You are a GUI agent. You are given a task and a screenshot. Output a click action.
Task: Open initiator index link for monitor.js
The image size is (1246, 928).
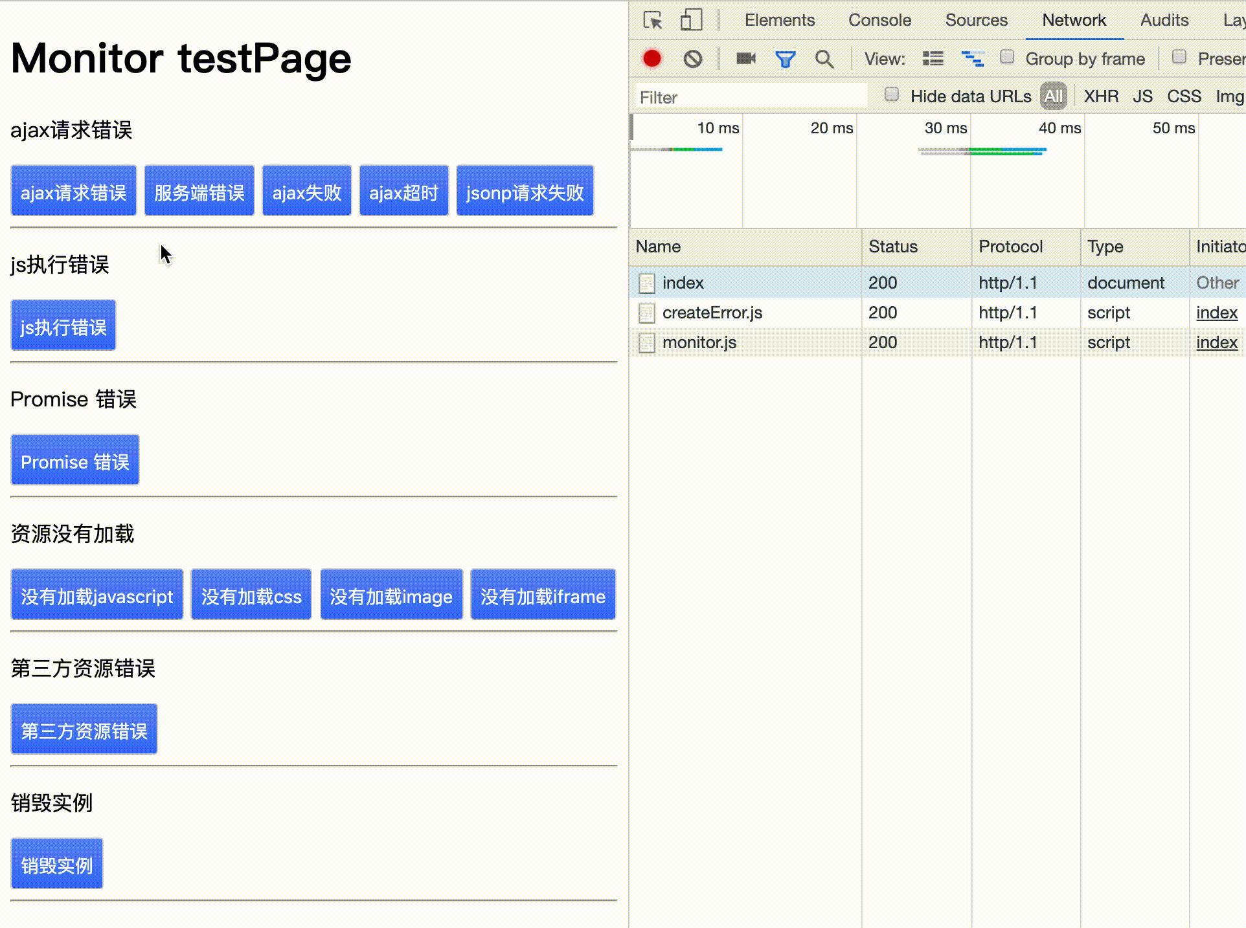pos(1217,342)
